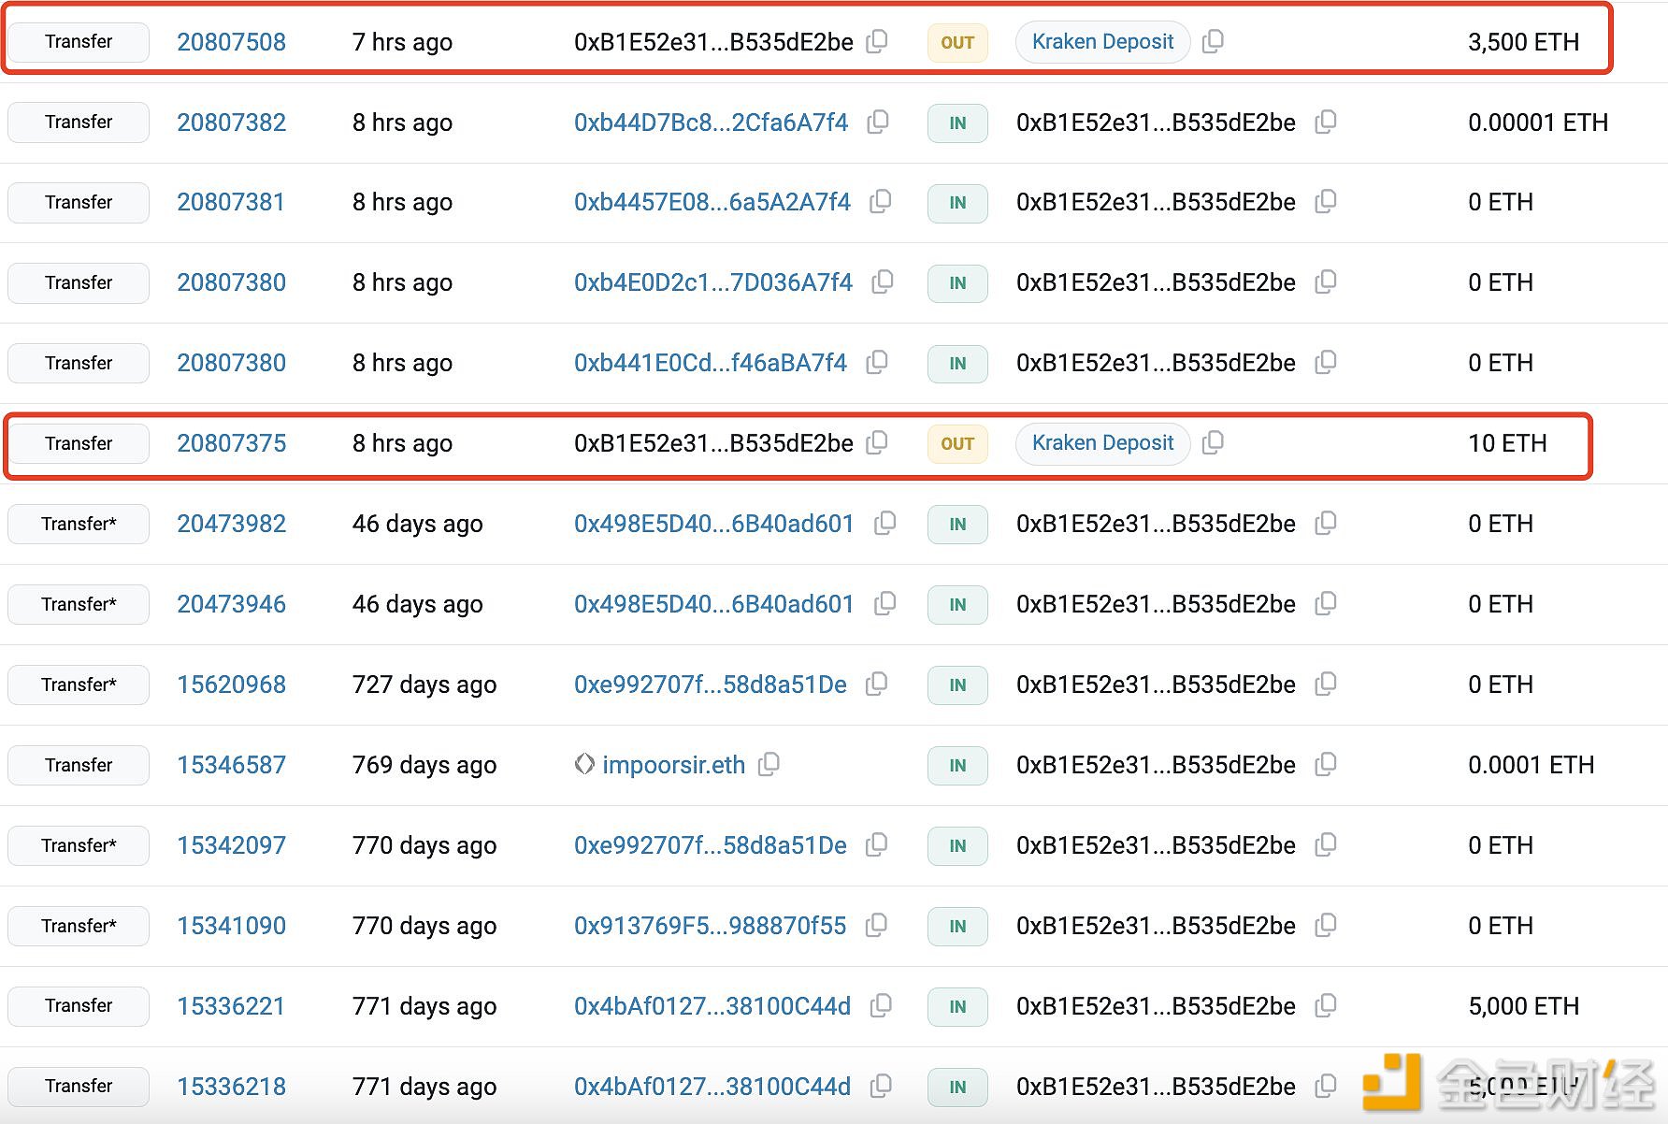Copy address 0xb4457E08...6a5A2A7f4
This screenshot has height=1124, width=1668.
(881, 201)
